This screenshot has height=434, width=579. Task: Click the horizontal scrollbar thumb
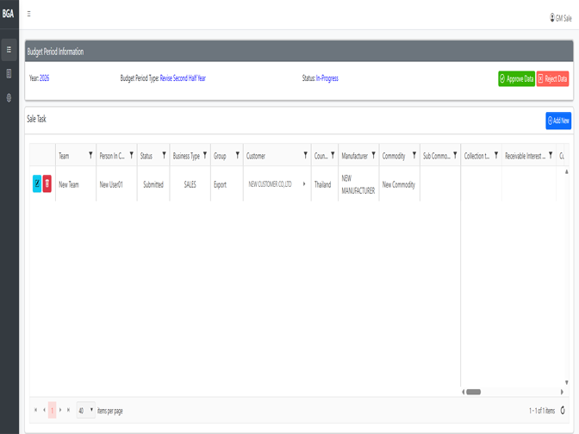[473, 392]
